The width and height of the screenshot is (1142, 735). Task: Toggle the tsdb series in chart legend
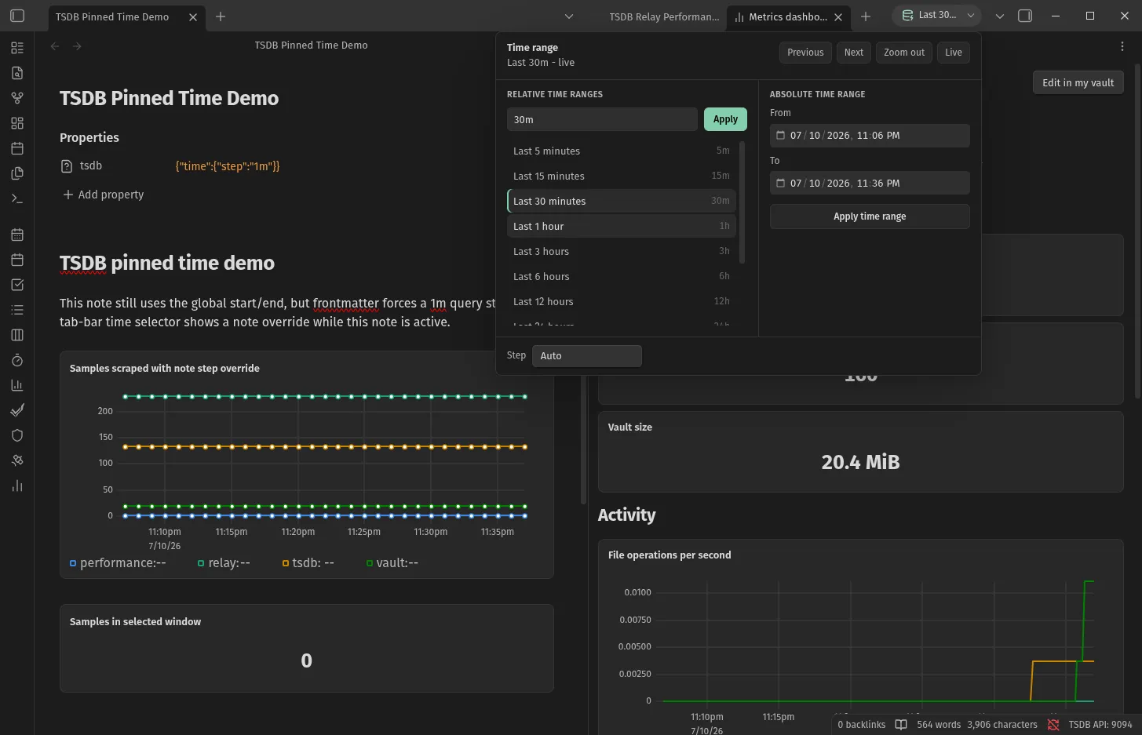[308, 563]
